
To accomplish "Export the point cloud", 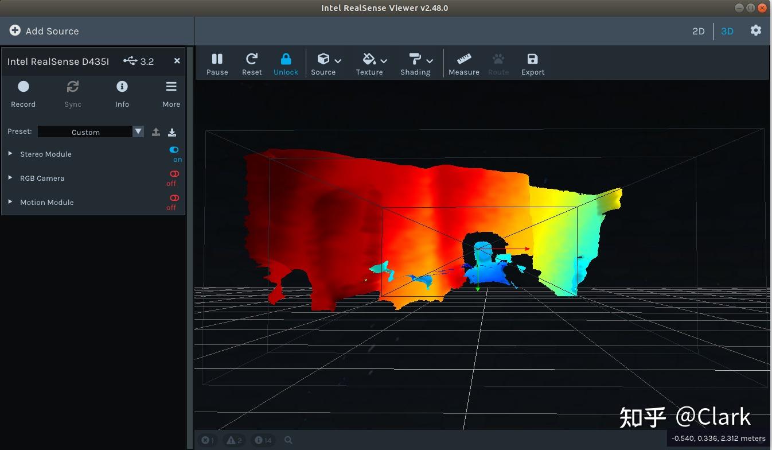I will pos(532,63).
